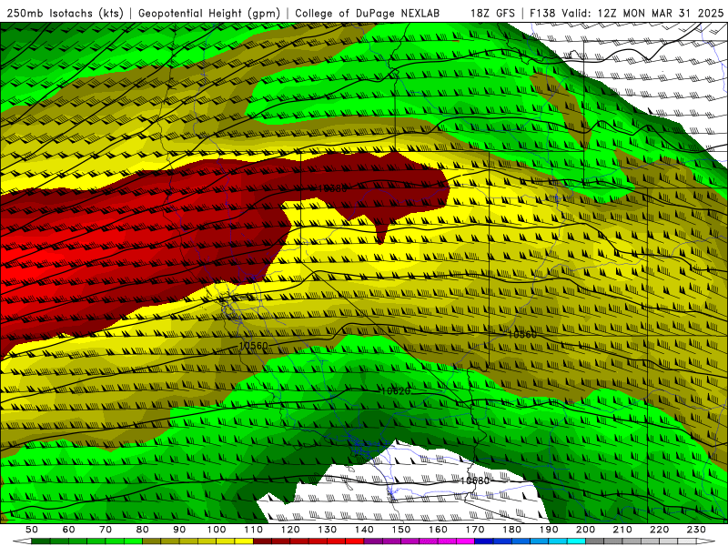
Task: Click the 50 value on the color scale
Action: (32, 530)
